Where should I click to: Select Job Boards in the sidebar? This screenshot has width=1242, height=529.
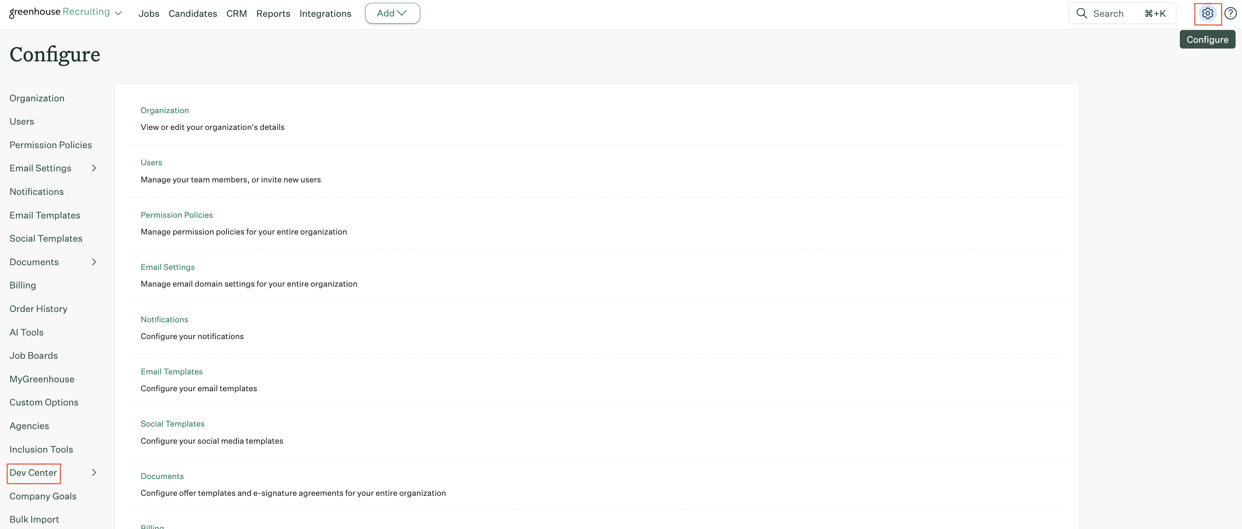point(33,356)
